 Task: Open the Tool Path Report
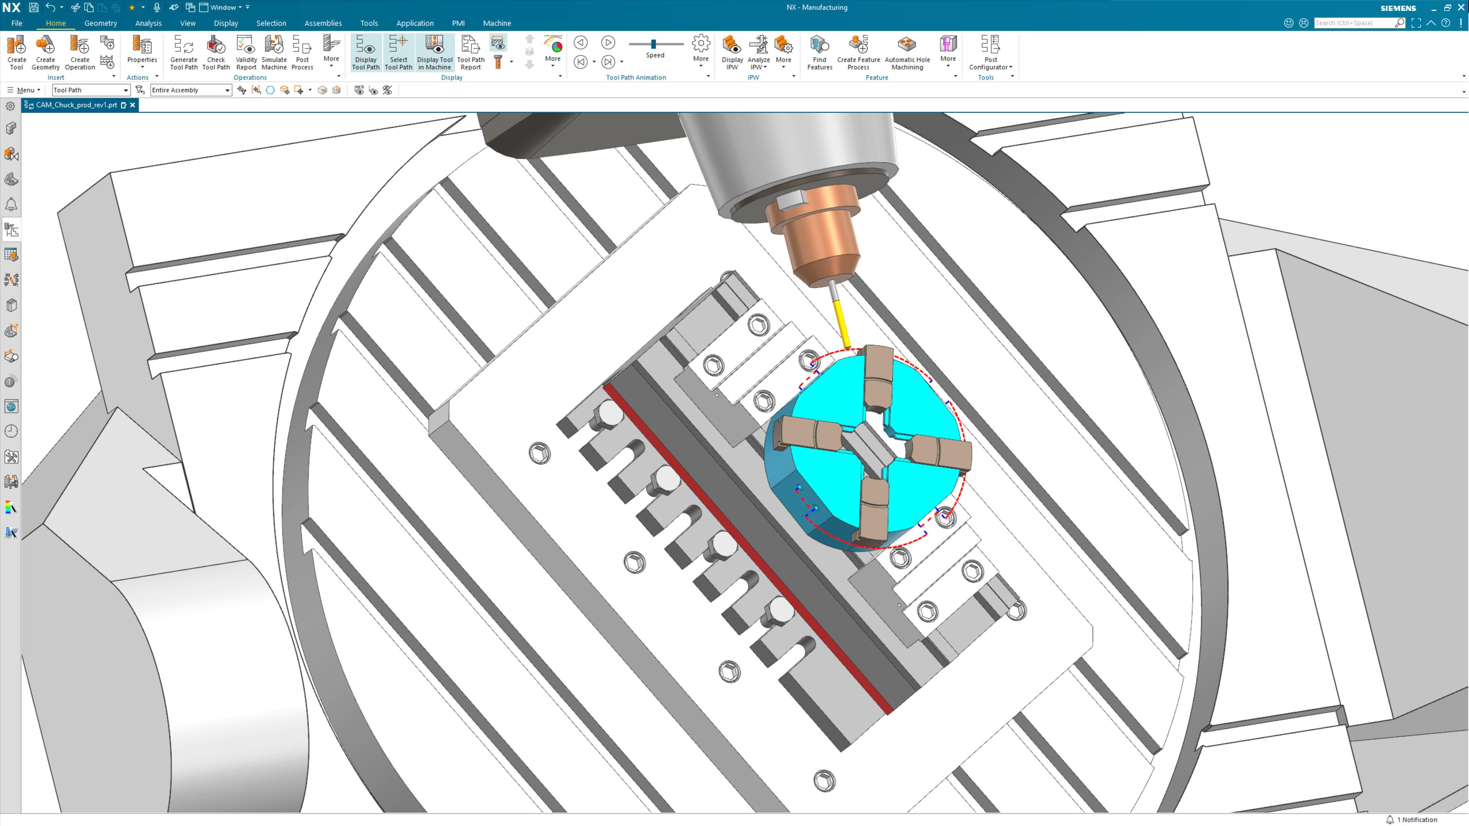tap(471, 52)
